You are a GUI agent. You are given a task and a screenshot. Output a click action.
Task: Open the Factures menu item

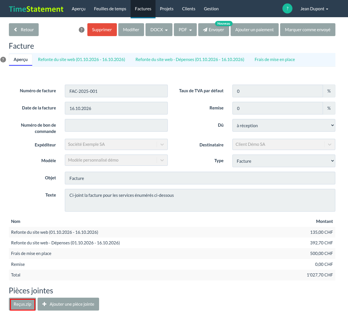click(x=143, y=9)
